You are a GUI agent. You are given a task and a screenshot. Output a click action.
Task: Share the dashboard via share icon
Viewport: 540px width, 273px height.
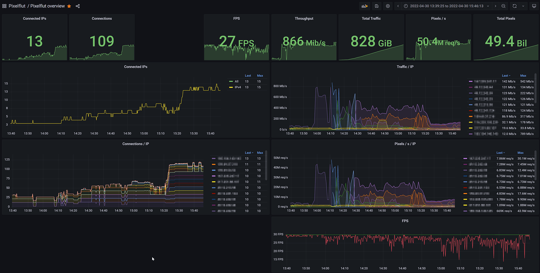[x=78, y=6]
